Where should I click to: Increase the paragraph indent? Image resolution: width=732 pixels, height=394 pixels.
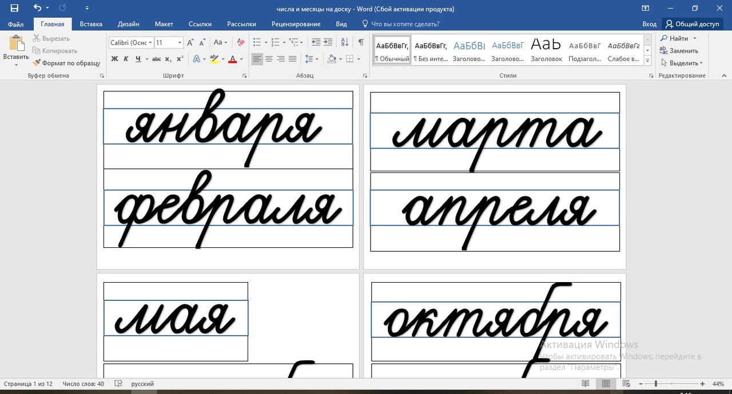click(x=328, y=42)
